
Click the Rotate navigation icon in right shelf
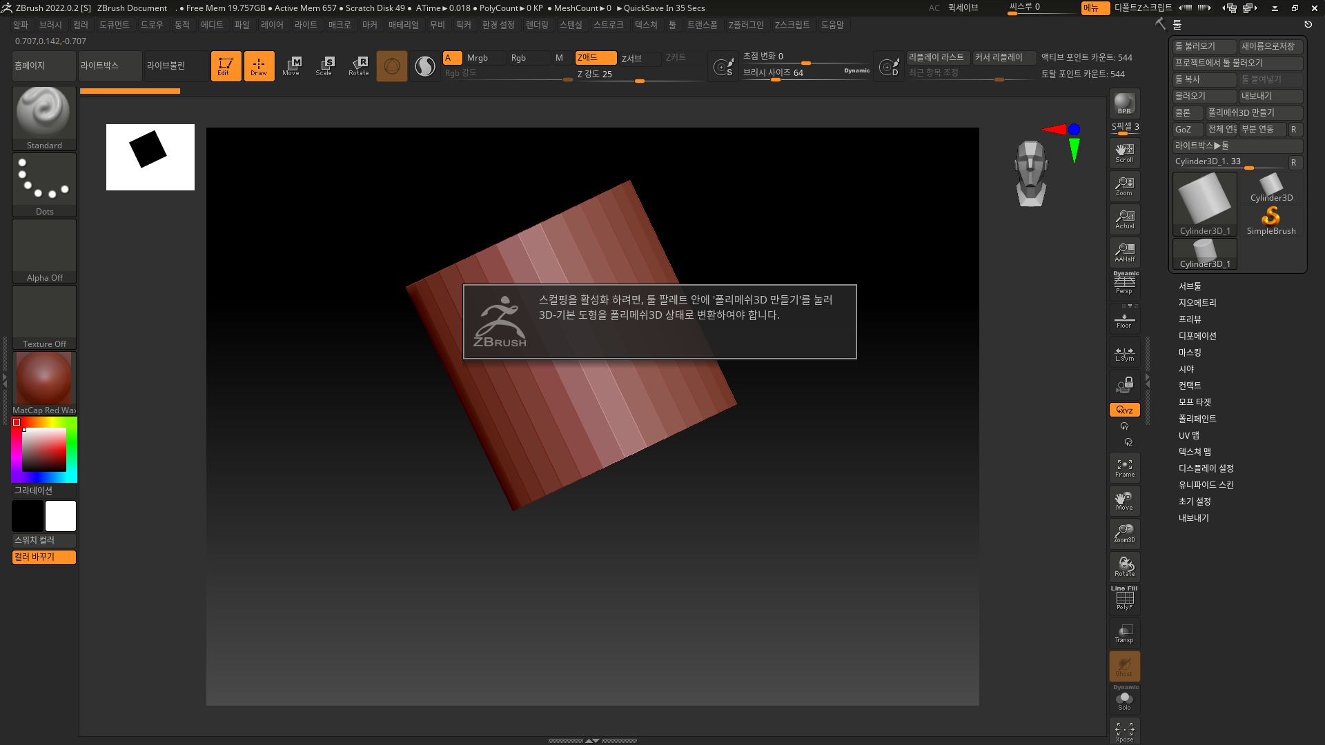[1124, 567]
